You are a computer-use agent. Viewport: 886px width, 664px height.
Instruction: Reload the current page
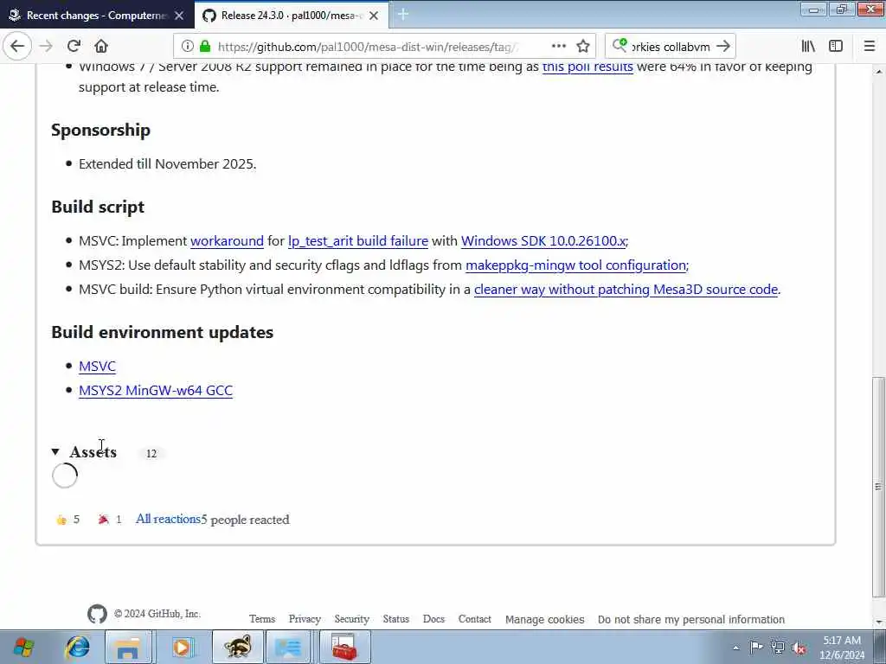[x=74, y=47]
